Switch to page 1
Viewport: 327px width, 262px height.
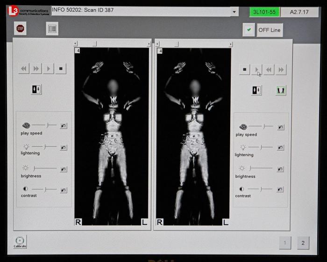285,243
